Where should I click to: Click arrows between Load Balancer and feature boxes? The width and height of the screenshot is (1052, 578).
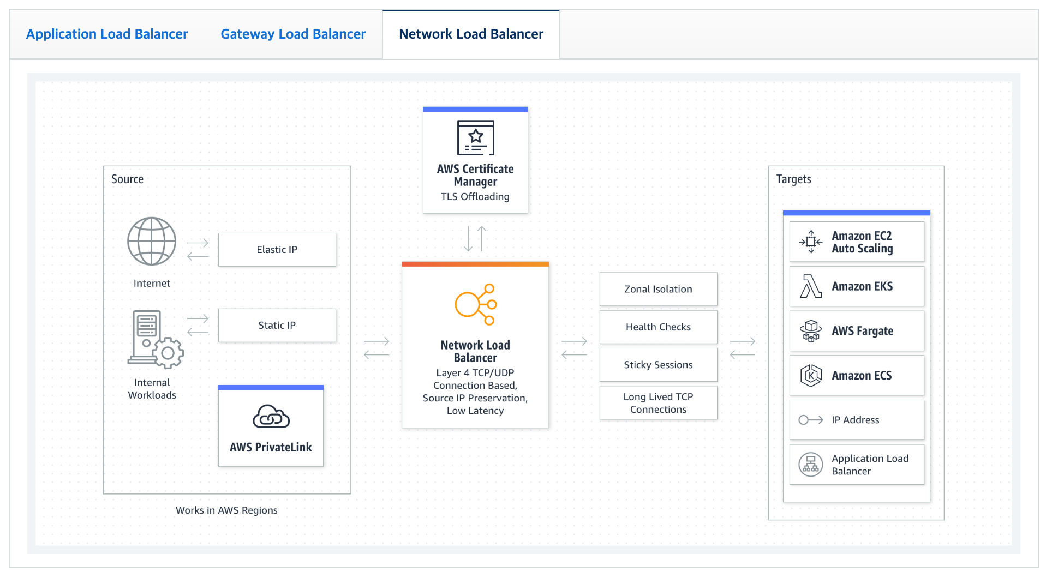pyautogui.click(x=574, y=348)
